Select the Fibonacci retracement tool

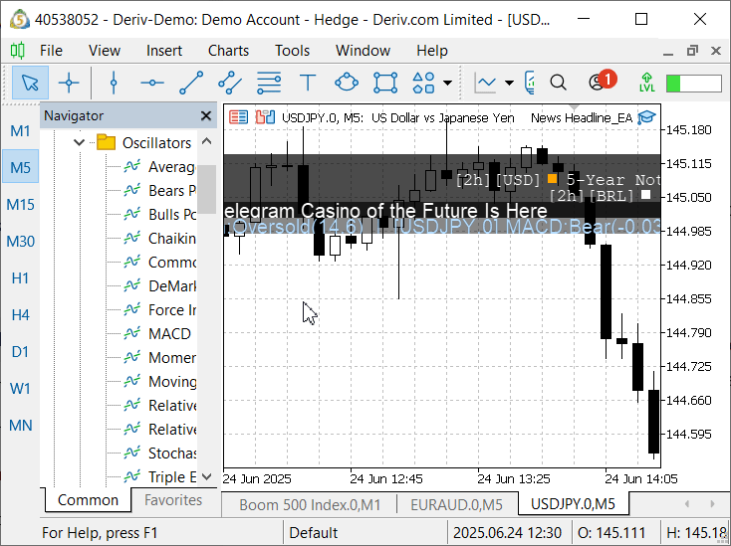(269, 83)
